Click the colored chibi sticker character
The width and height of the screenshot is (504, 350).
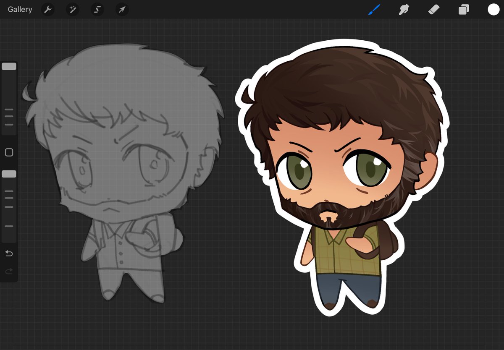pyautogui.click(x=342, y=178)
